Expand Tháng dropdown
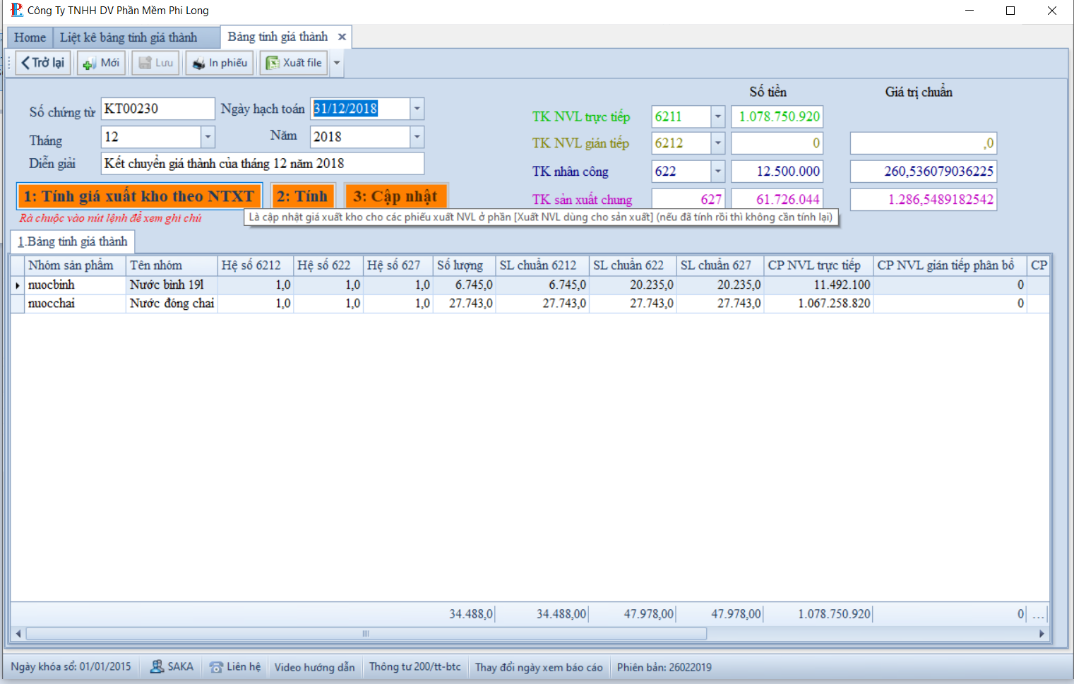 [208, 137]
